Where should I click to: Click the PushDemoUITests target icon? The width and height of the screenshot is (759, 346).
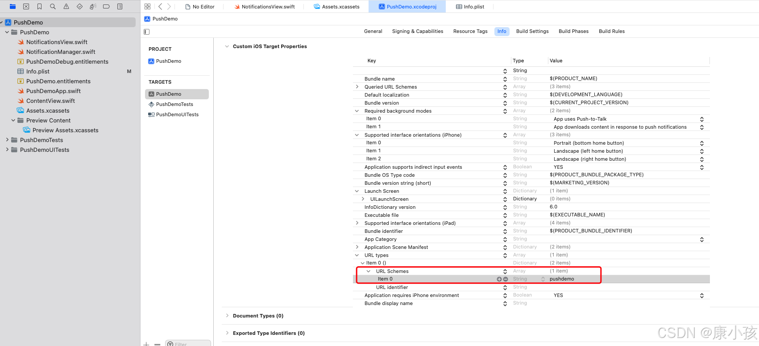pyautogui.click(x=151, y=114)
